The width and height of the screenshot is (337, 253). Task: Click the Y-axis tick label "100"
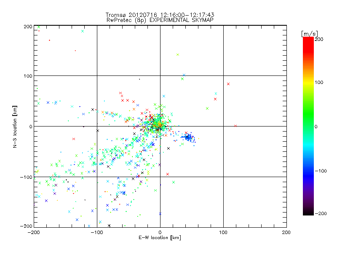pyautogui.click(x=28, y=76)
